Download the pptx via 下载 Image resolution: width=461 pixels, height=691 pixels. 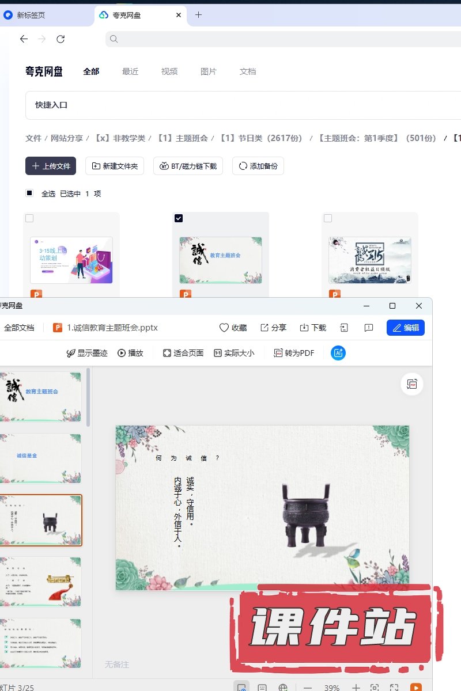(313, 328)
